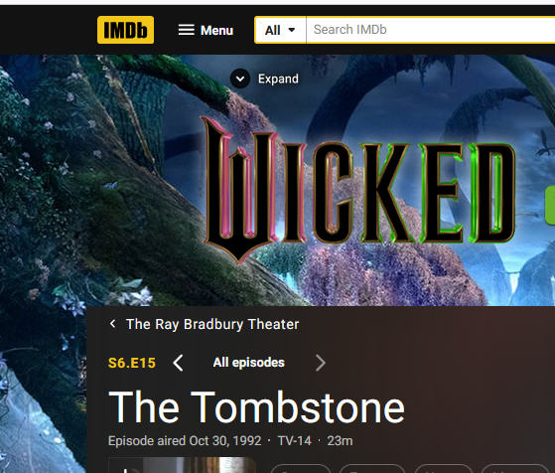The image size is (555, 473).
Task: Go to previous episode arrow
Action: [178, 363]
